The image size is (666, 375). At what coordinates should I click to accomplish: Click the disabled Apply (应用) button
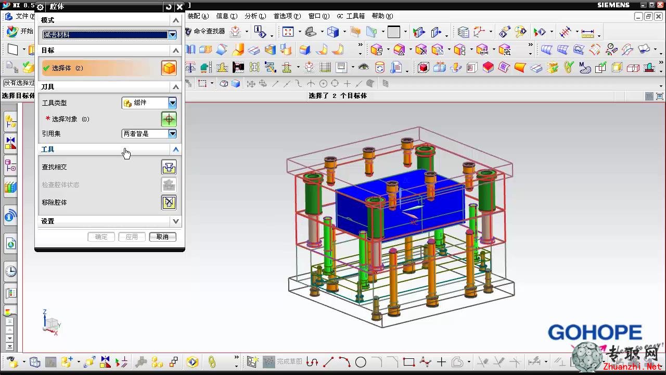coord(132,237)
